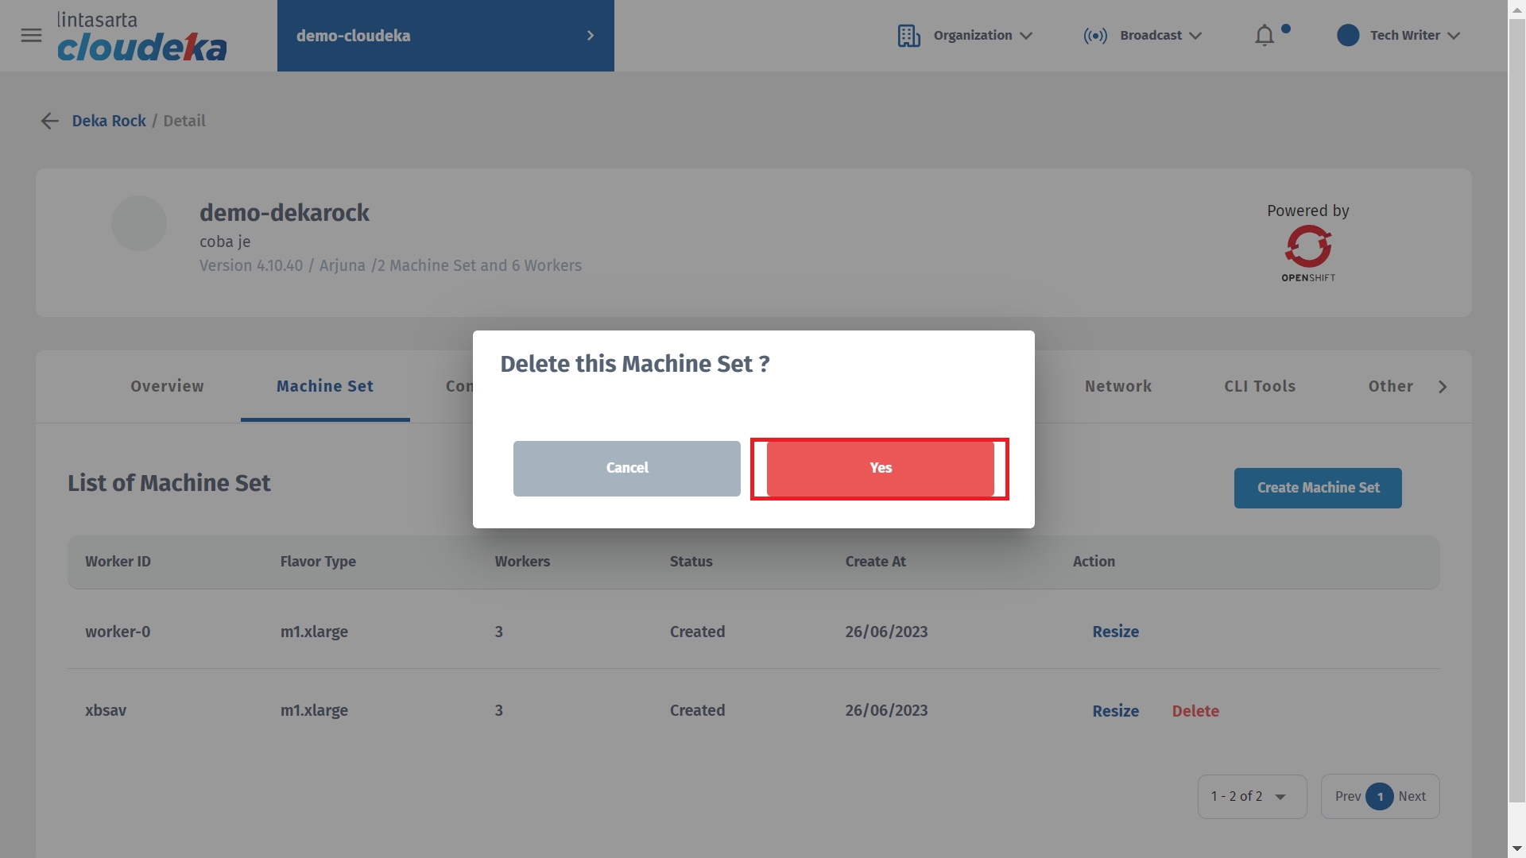Viewport: 1526px width, 858px height.
Task: Click the Tech Writer avatar circle
Action: tap(1347, 36)
